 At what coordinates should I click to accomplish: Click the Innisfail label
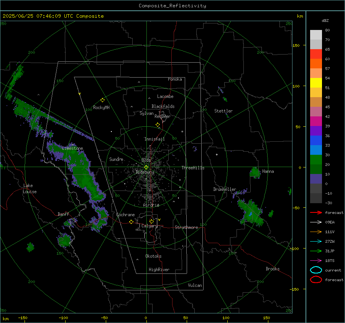(x=154, y=139)
